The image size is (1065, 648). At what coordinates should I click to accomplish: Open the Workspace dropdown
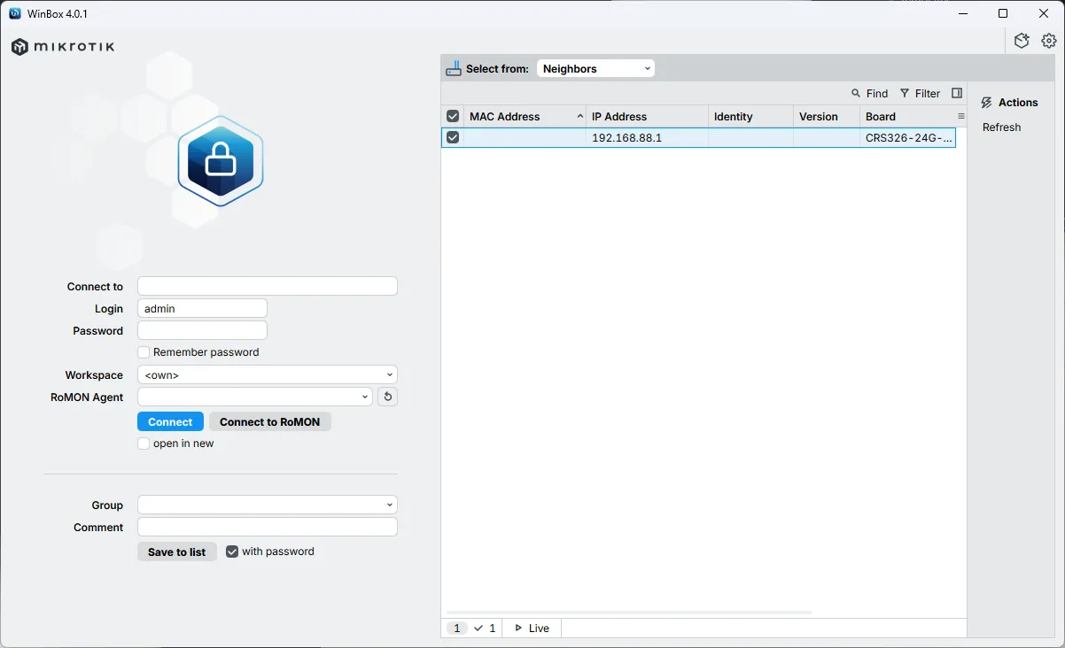click(x=267, y=375)
